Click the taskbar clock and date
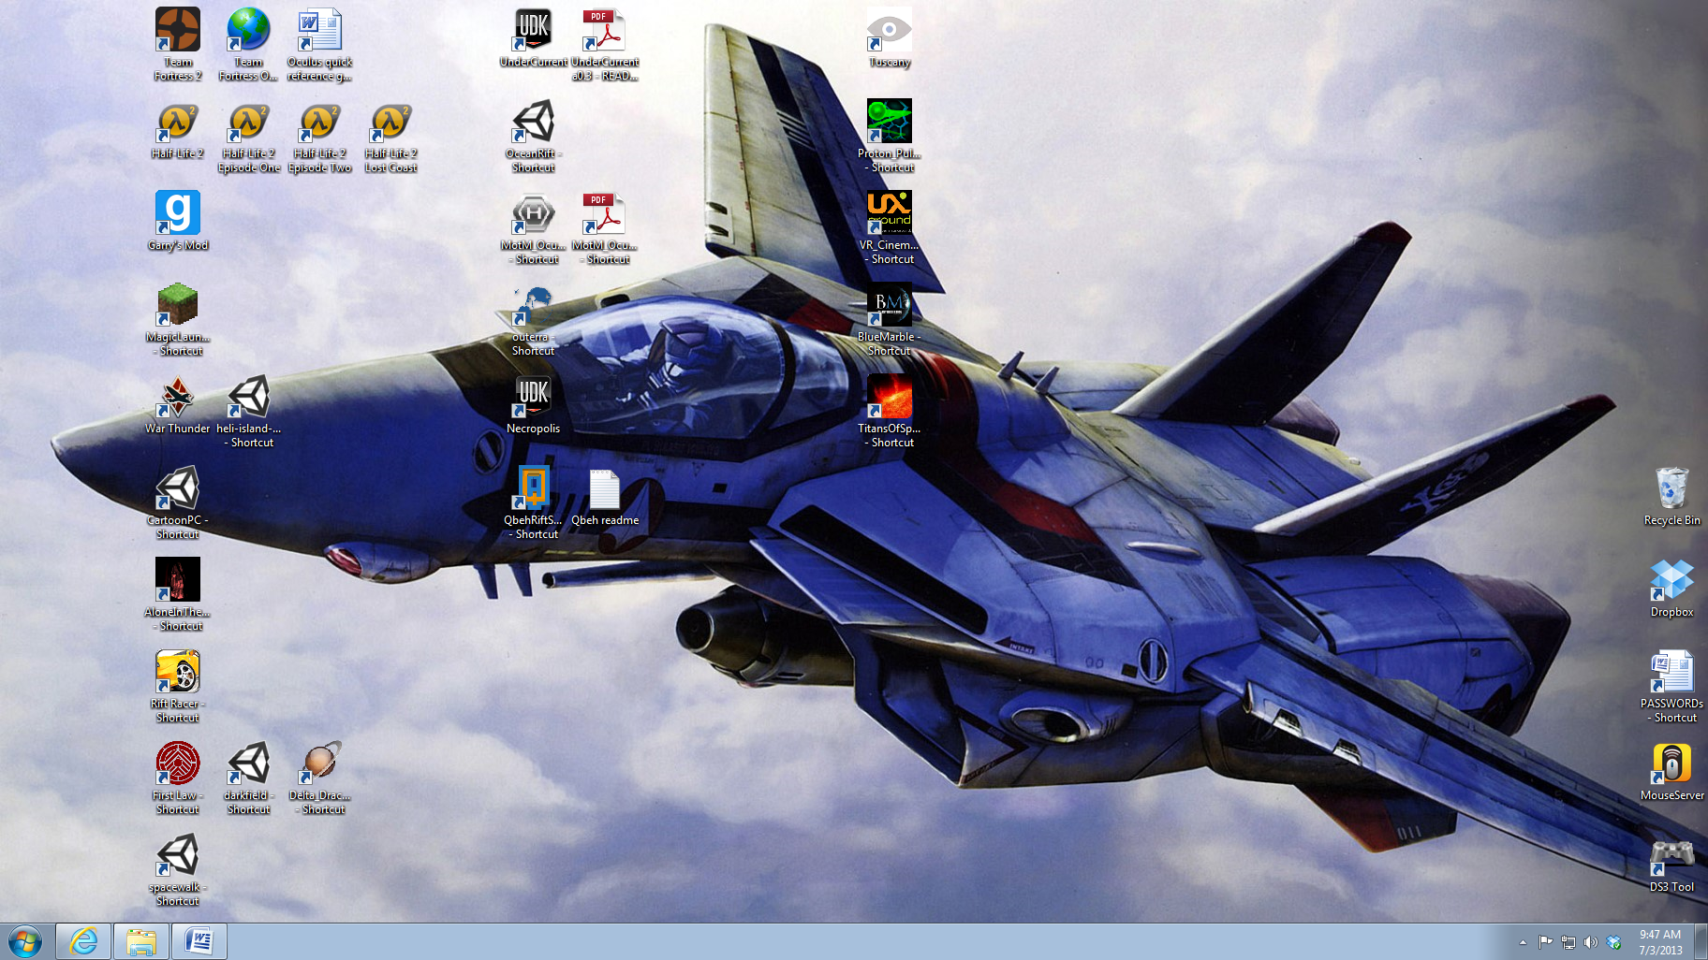This screenshot has height=960, width=1708. [1659, 942]
